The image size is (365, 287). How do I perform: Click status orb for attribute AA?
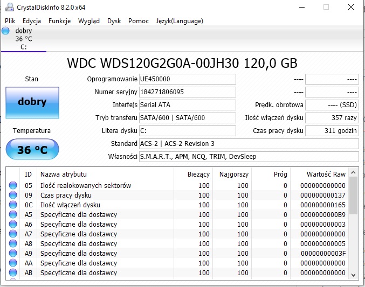tap(13, 263)
